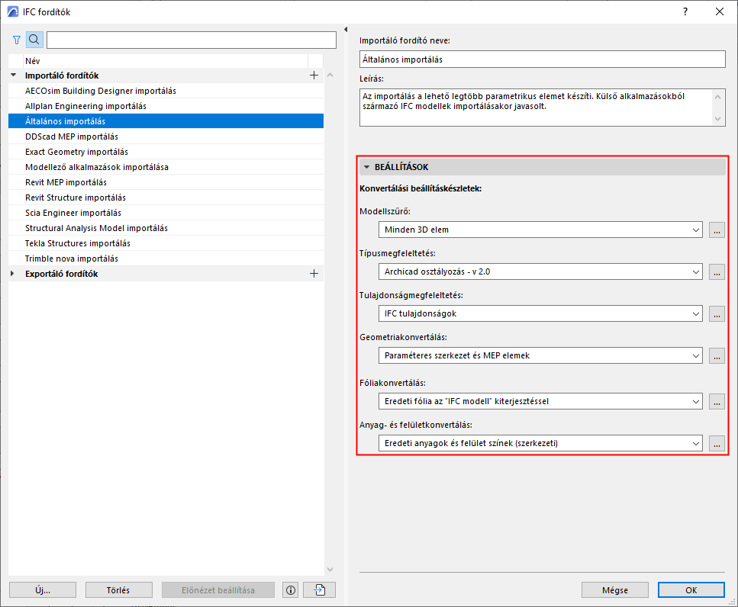Click into the translator search field
This screenshot has width=738, height=607.
(192, 40)
